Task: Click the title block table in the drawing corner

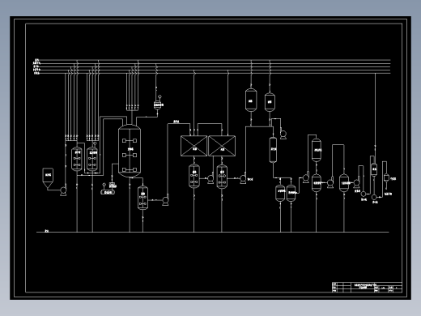Action: tap(367, 287)
